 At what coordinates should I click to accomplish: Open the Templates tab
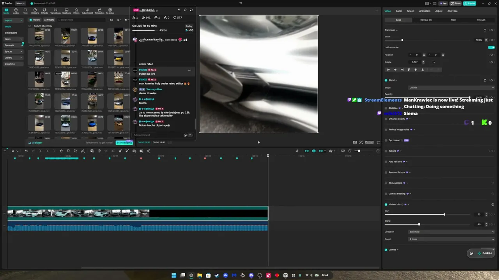click(99, 11)
